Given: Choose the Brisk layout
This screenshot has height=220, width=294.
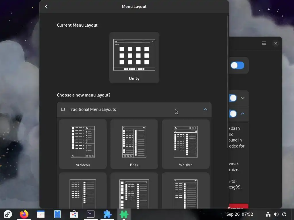Looking at the screenshot, I should pyautogui.click(x=134, y=144).
